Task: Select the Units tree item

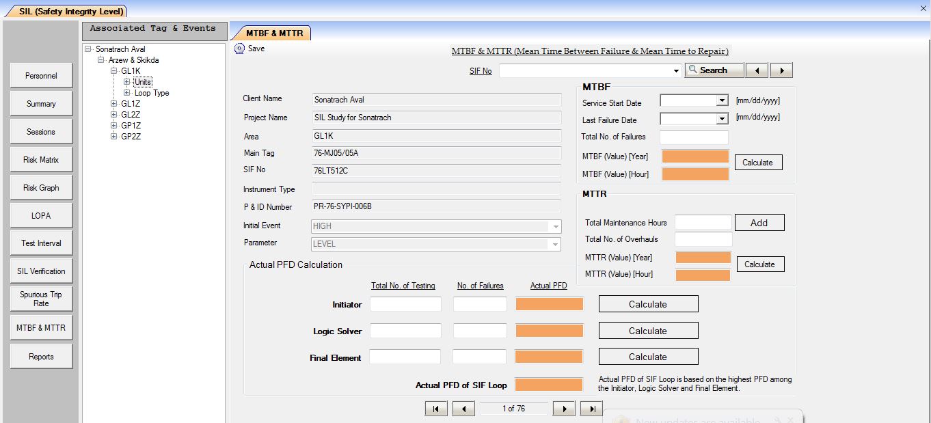Action: click(142, 82)
